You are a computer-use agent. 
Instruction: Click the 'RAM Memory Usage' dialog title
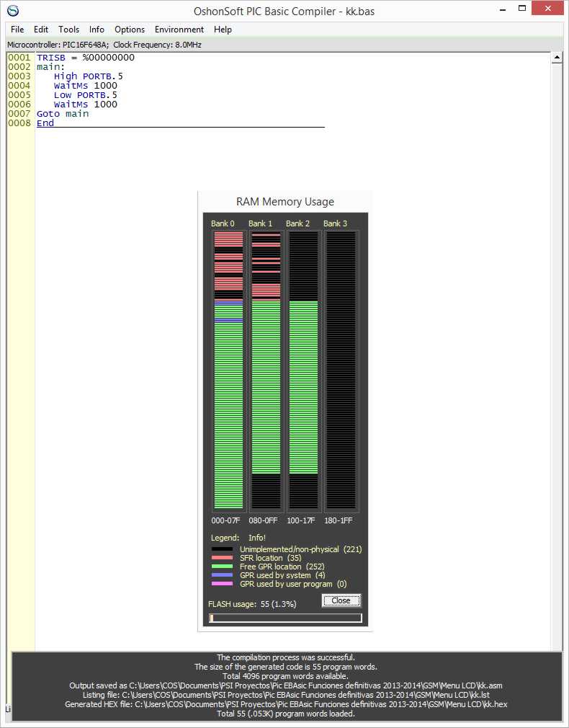(x=285, y=202)
